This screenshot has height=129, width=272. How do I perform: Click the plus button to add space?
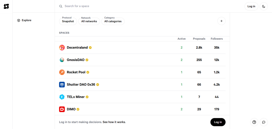point(221,21)
